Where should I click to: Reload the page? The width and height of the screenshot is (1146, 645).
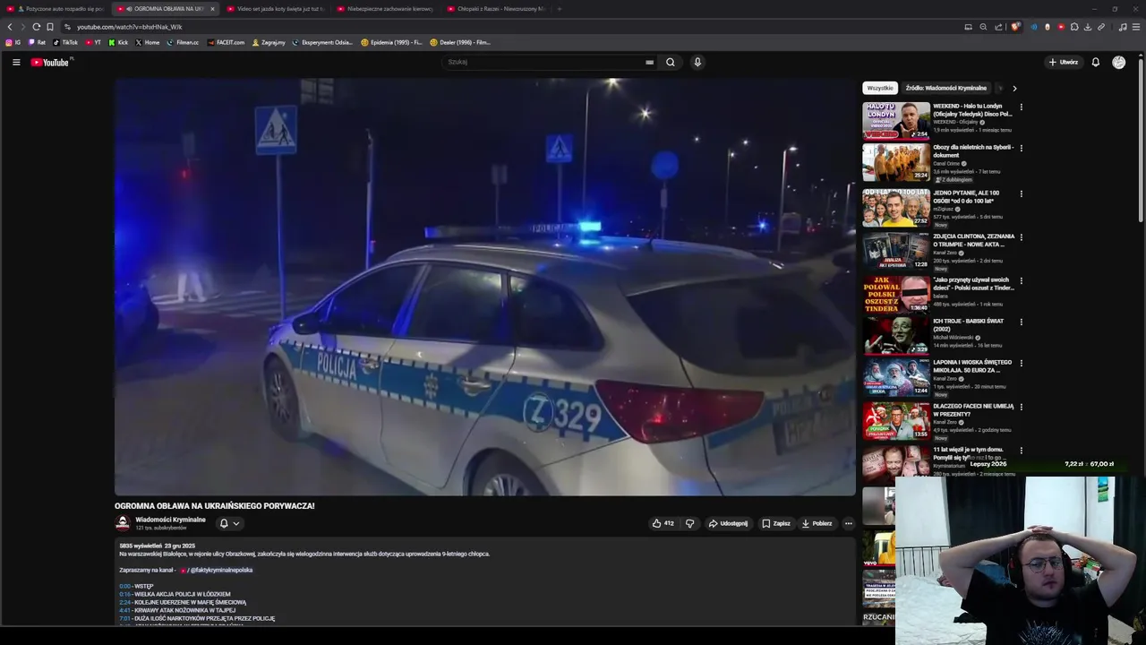tap(36, 27)
